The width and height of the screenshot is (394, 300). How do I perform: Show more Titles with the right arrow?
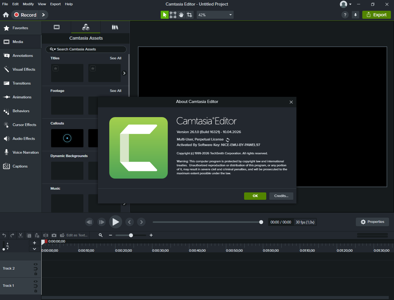click(x=124, y=73)
